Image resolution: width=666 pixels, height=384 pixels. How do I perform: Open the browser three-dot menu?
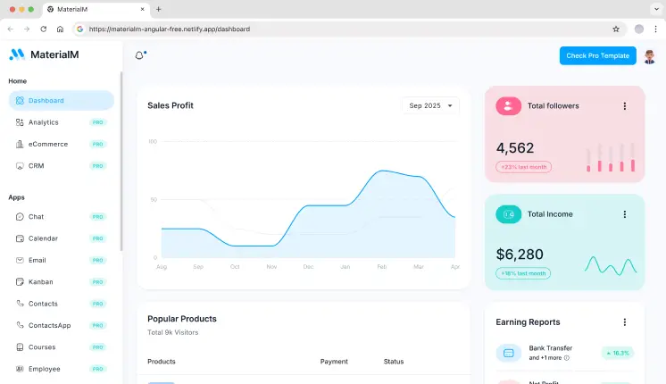click(656, 29)
